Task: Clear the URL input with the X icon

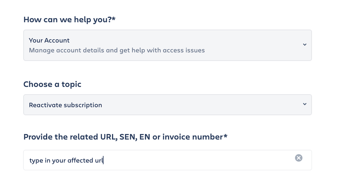Action: tap(299, 158)
